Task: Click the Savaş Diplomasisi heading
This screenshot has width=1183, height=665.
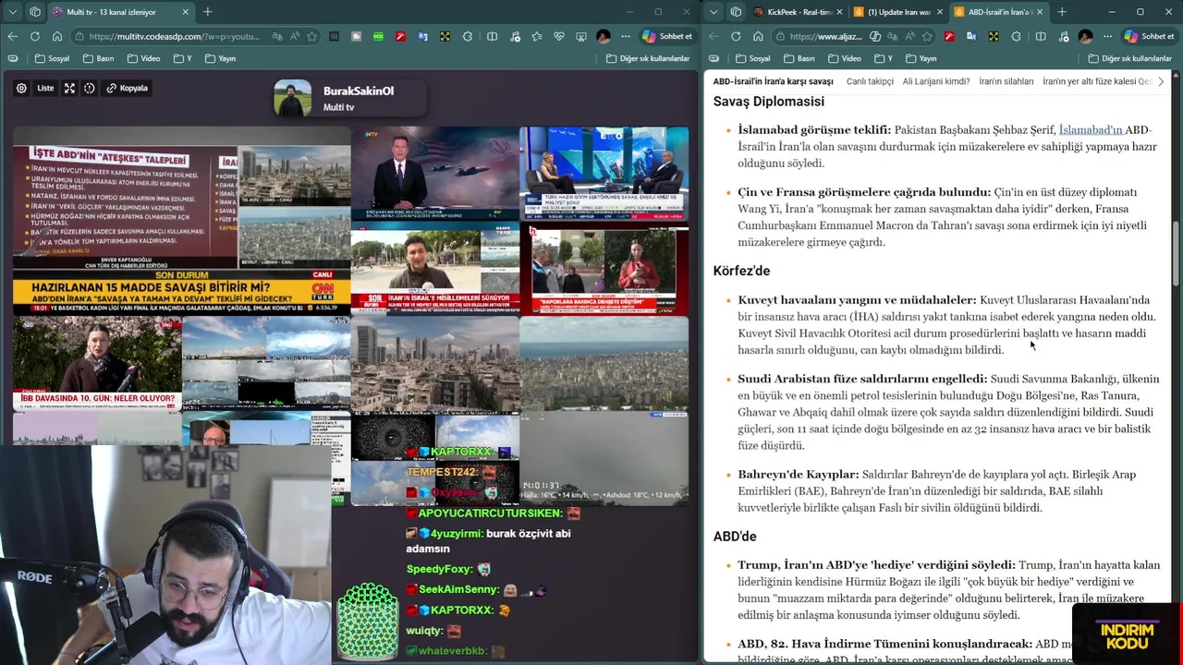Action: 768,101
